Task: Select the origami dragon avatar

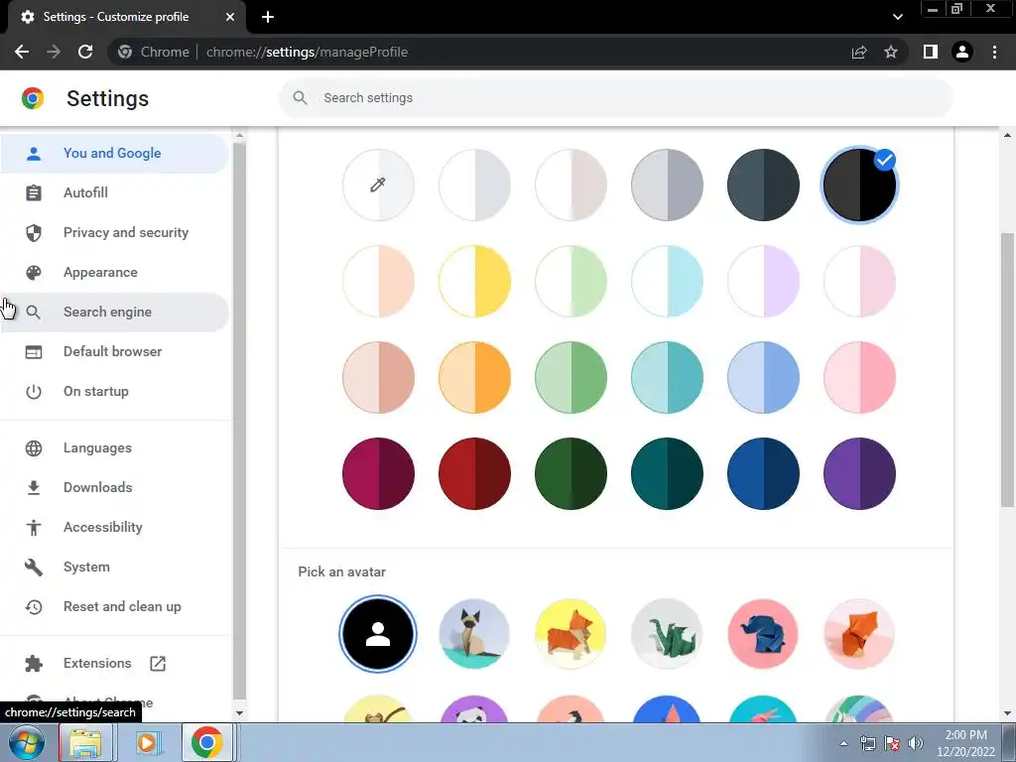Action: (x=667, y=634)
